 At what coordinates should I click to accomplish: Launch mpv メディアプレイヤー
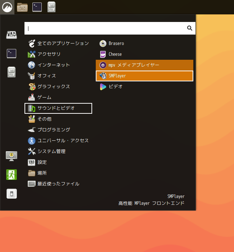point(144,65)
